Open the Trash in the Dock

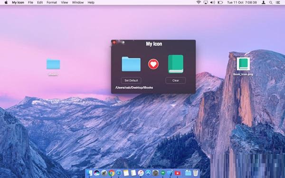click(x=195, y=173)
